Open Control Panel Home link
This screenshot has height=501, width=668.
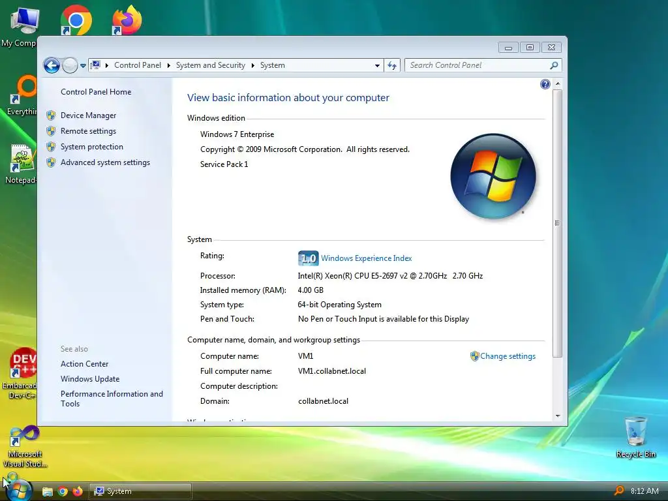96,91
